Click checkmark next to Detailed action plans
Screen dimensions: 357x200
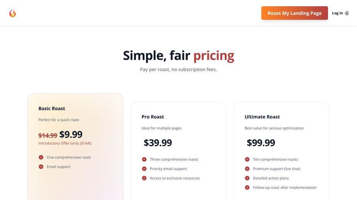(247, 178)
